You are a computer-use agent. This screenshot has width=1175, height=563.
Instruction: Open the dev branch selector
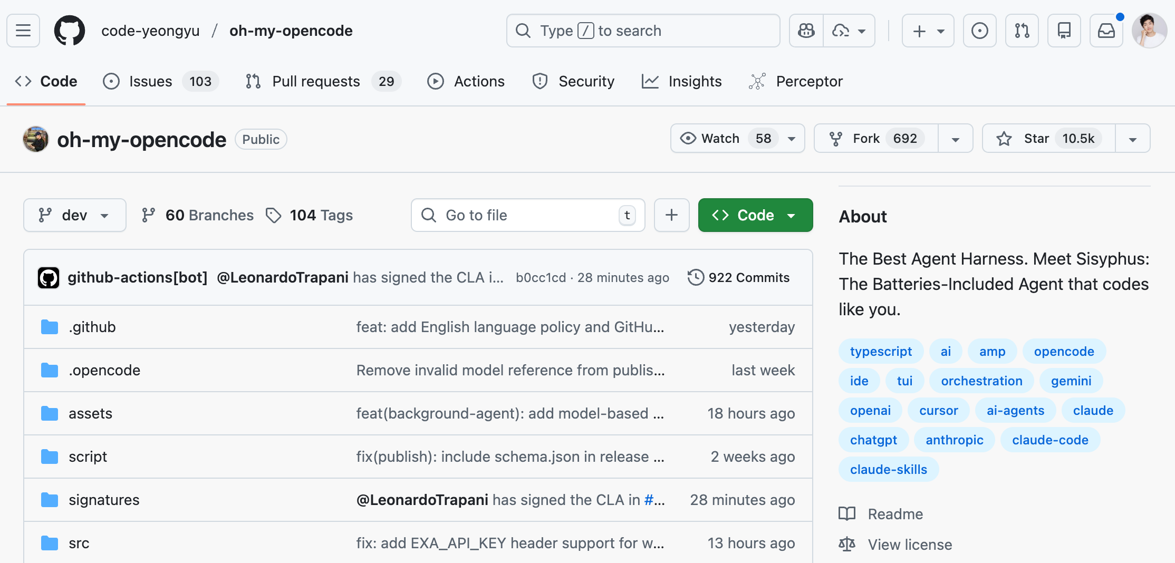(75, 215)
